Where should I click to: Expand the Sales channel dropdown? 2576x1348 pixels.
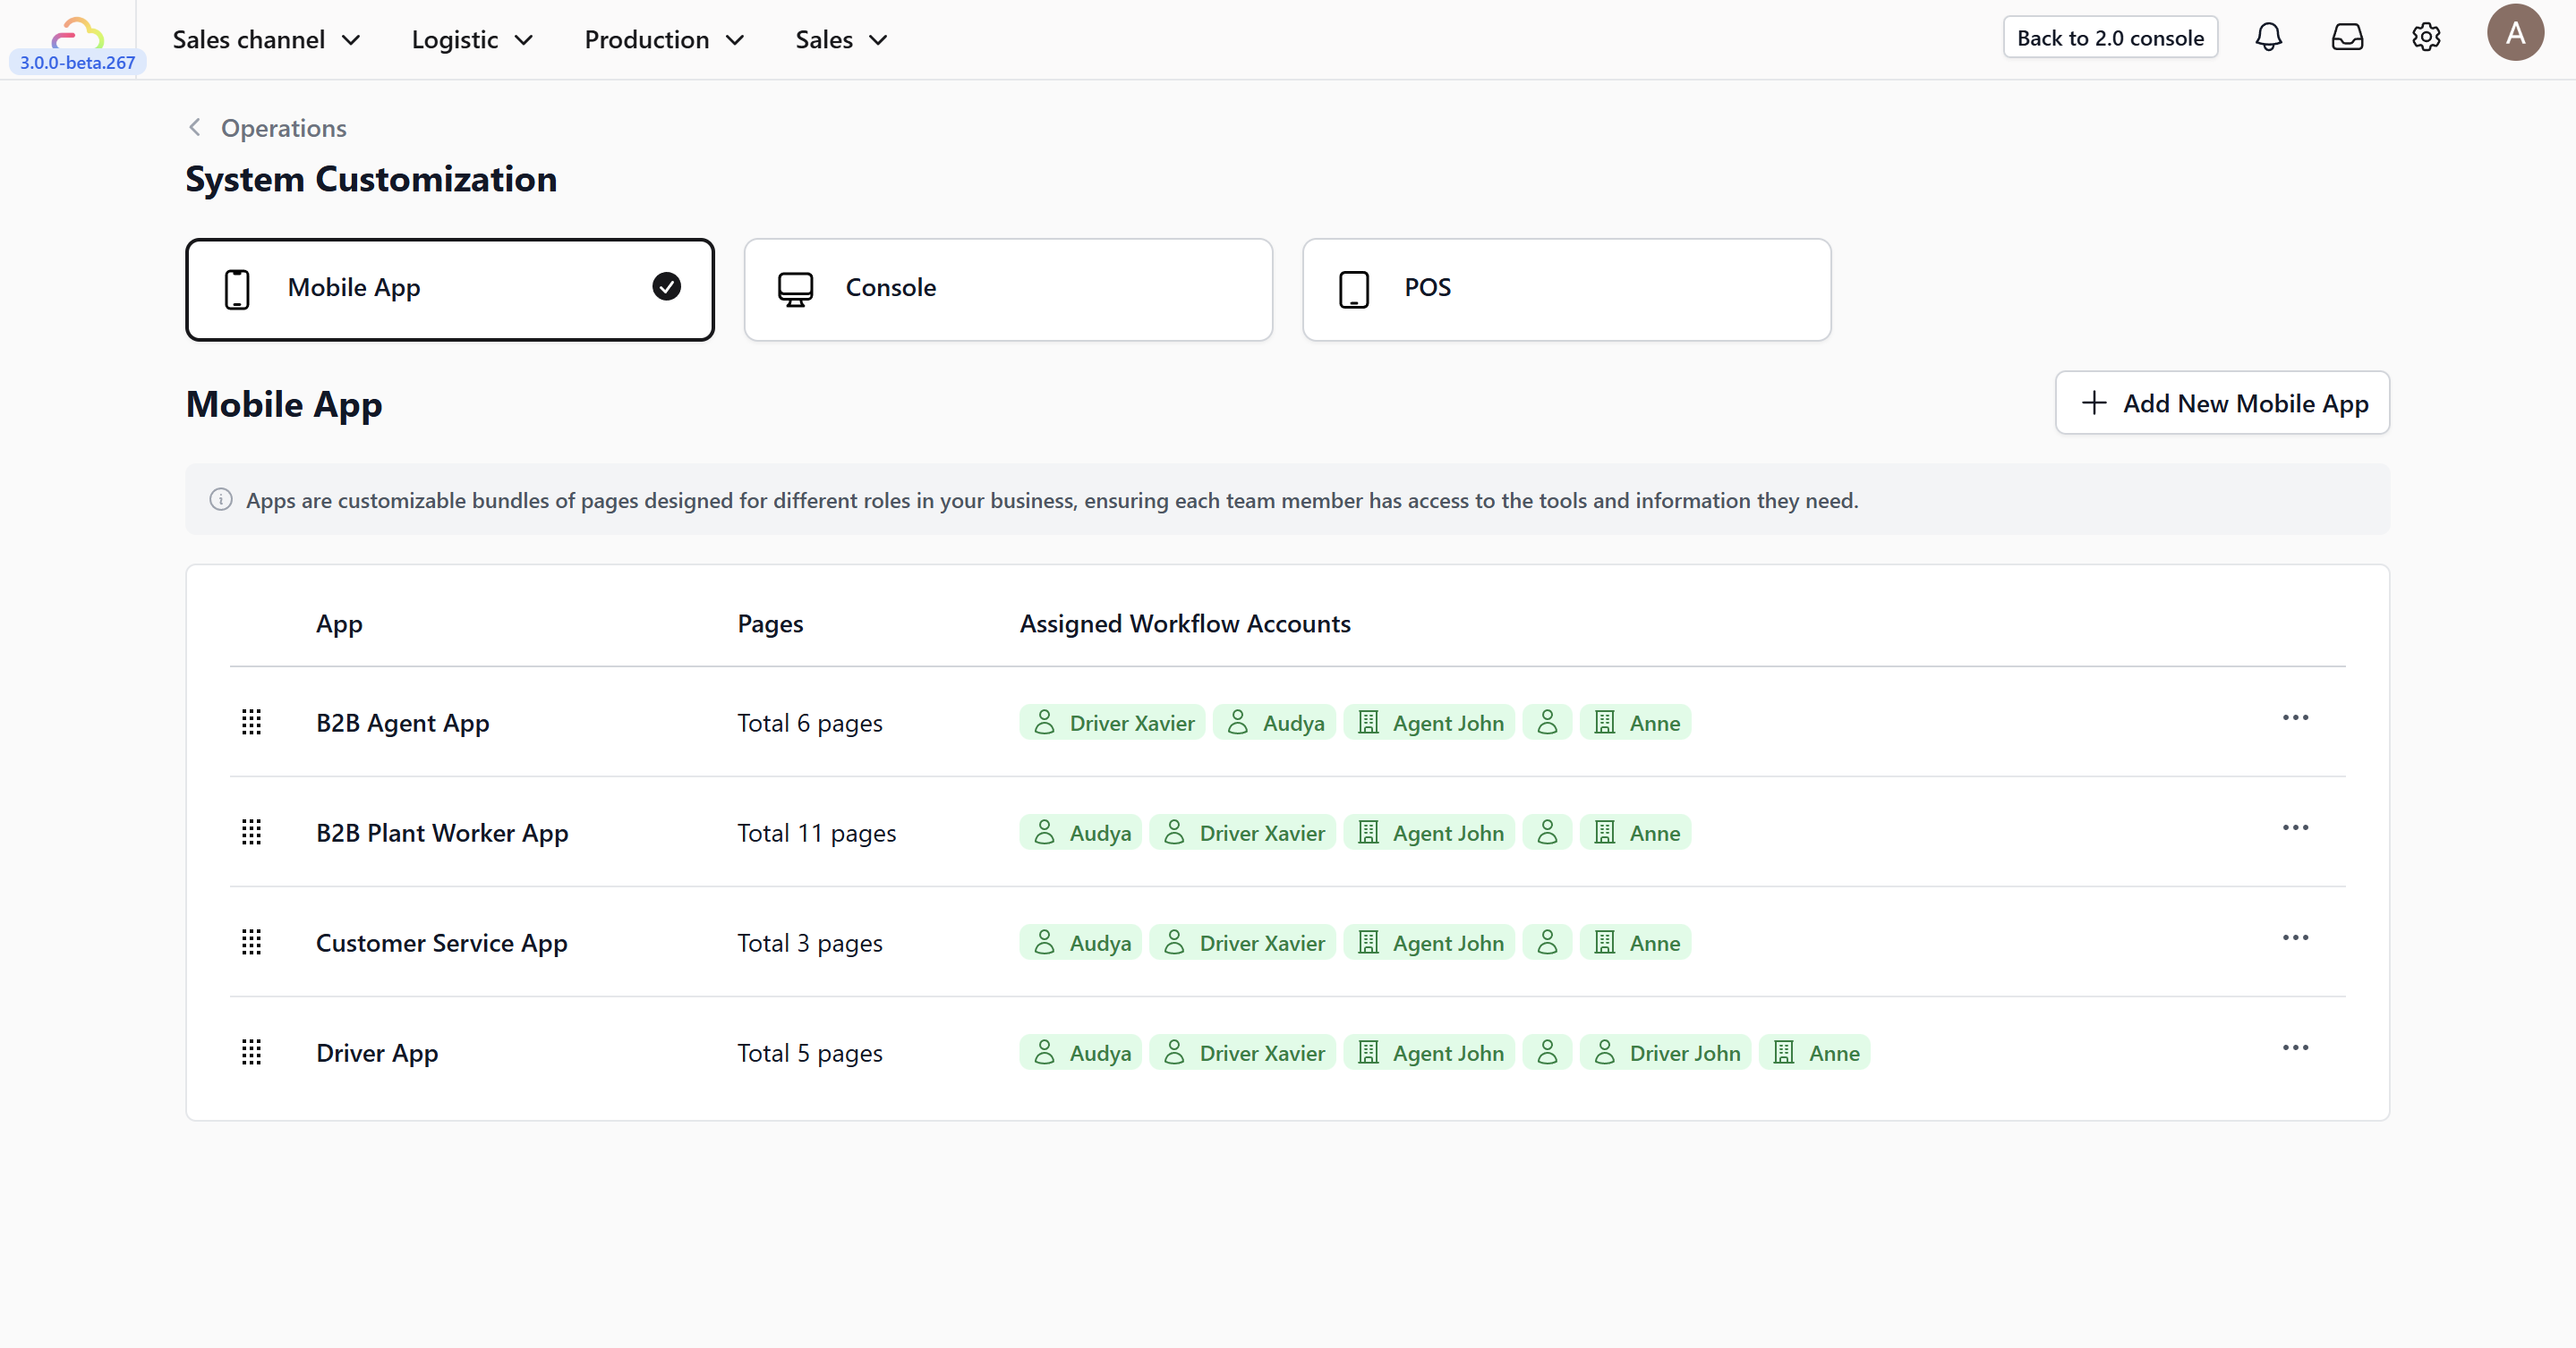(x=266, y=40)
